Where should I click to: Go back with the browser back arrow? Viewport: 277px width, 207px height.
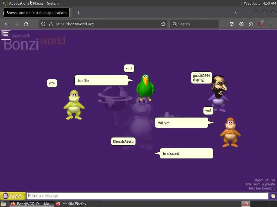pyautogui.click(x=6, y=24)
